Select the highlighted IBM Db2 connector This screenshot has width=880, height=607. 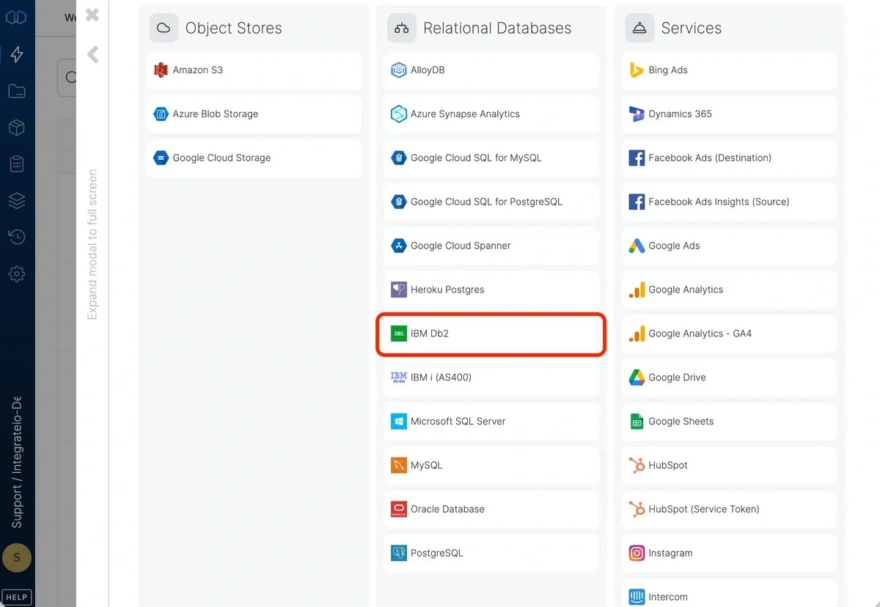point(490,334)
